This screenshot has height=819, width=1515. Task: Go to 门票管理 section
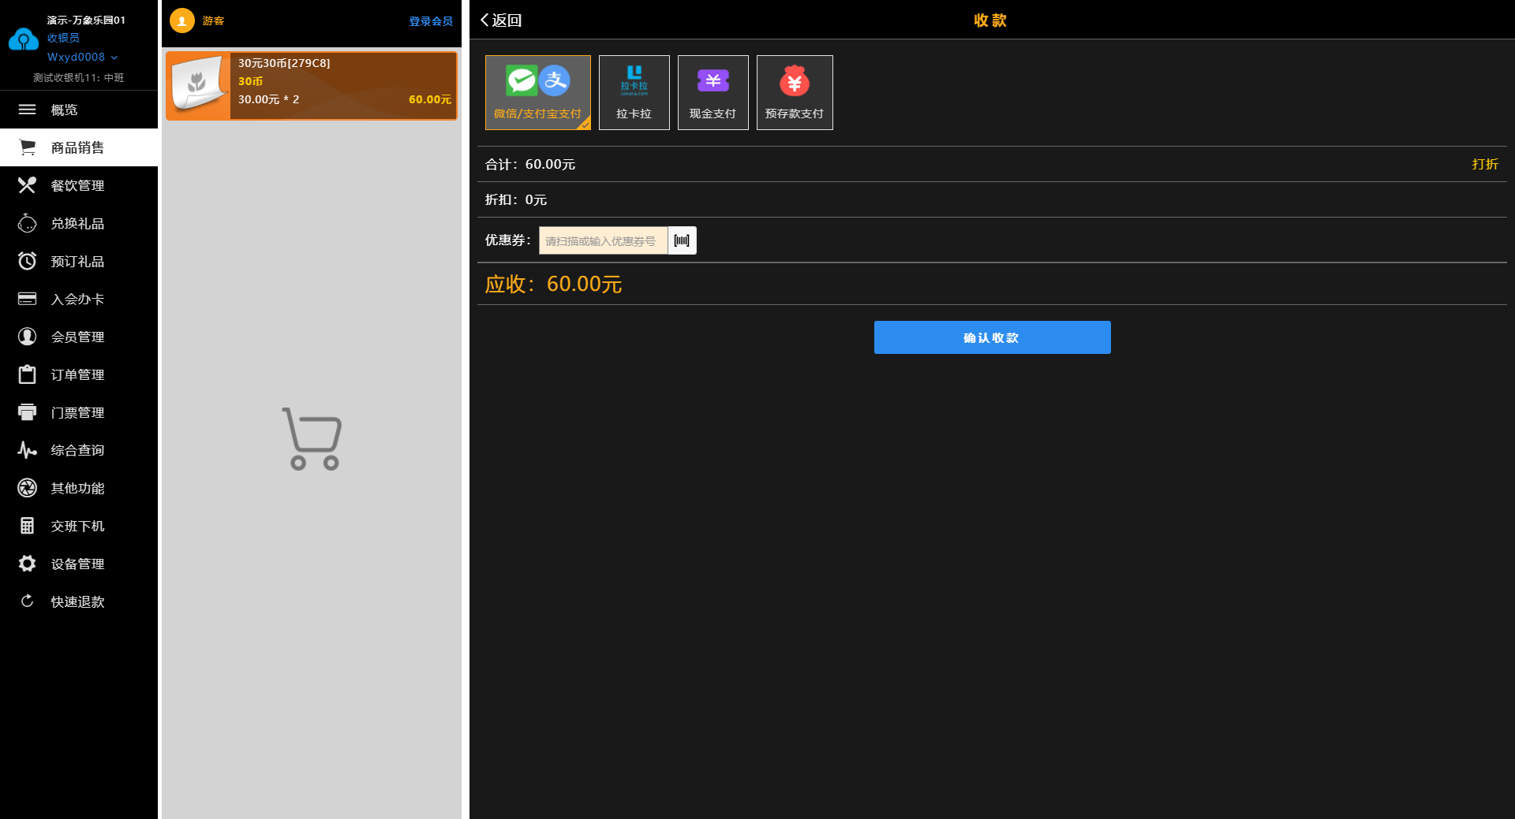79,412
